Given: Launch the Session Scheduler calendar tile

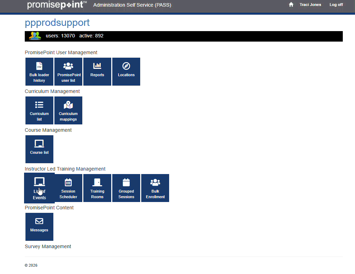Looking at the screenshot, I should pyautogui.click(x=68, y=188).
